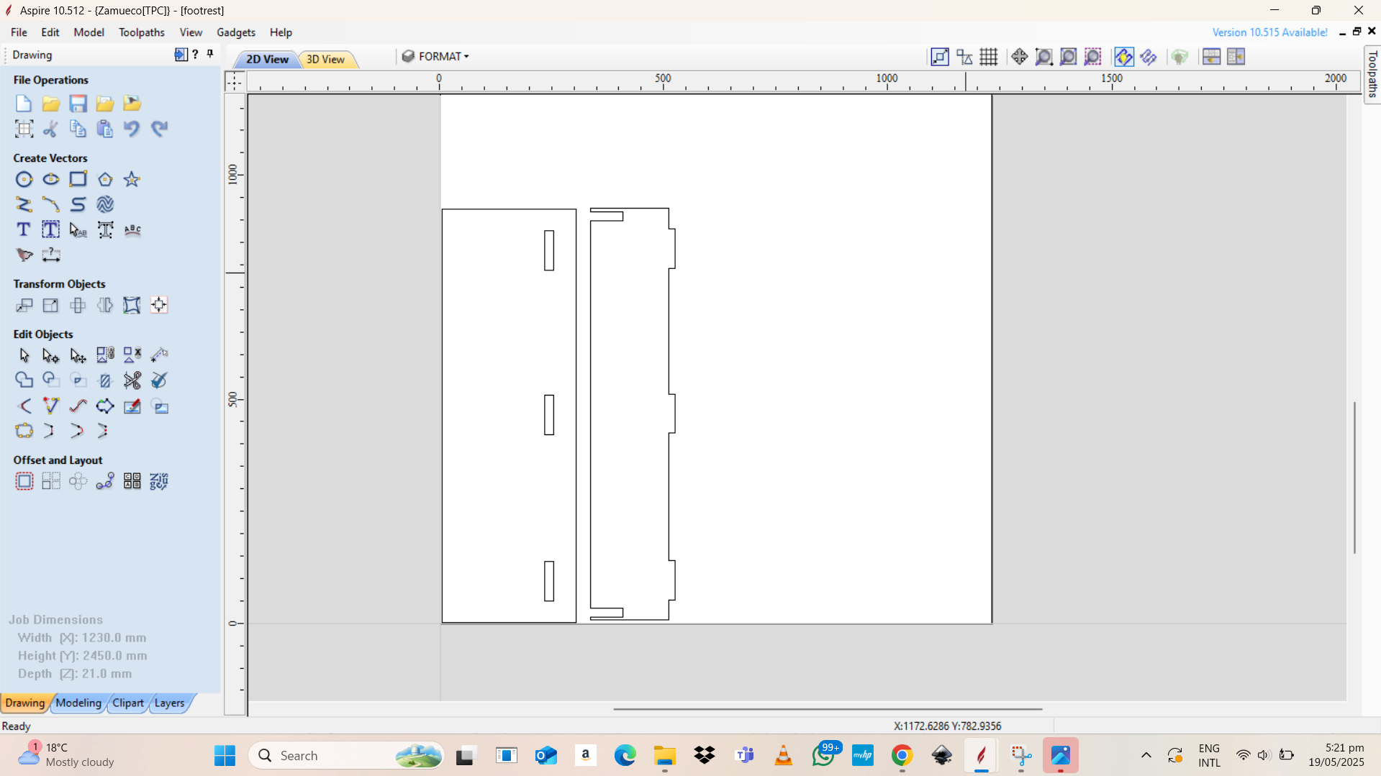Image resolution: width=1381 pixels, height=776 pixels.
Task: Switch to the Modeling tab
Action: tap(78, 703)
